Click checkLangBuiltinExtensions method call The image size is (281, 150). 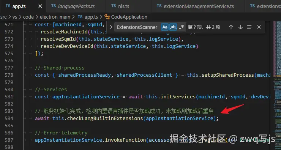105,118
